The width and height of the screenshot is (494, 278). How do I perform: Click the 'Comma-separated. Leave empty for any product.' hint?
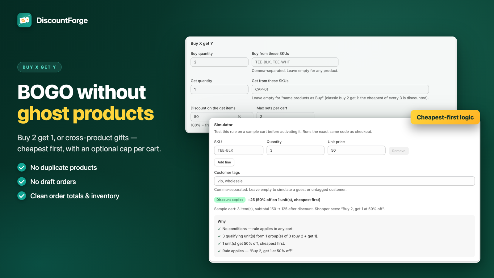pos(295,71)
